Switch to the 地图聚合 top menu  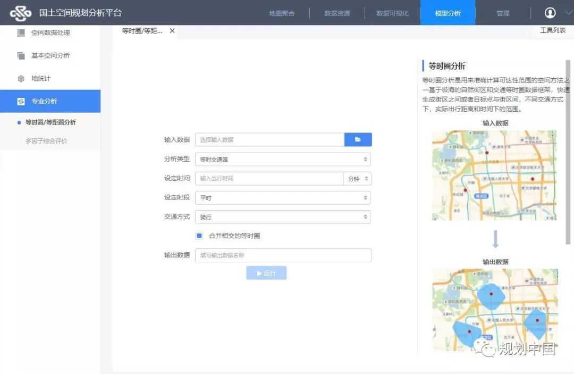pos(282,13)
